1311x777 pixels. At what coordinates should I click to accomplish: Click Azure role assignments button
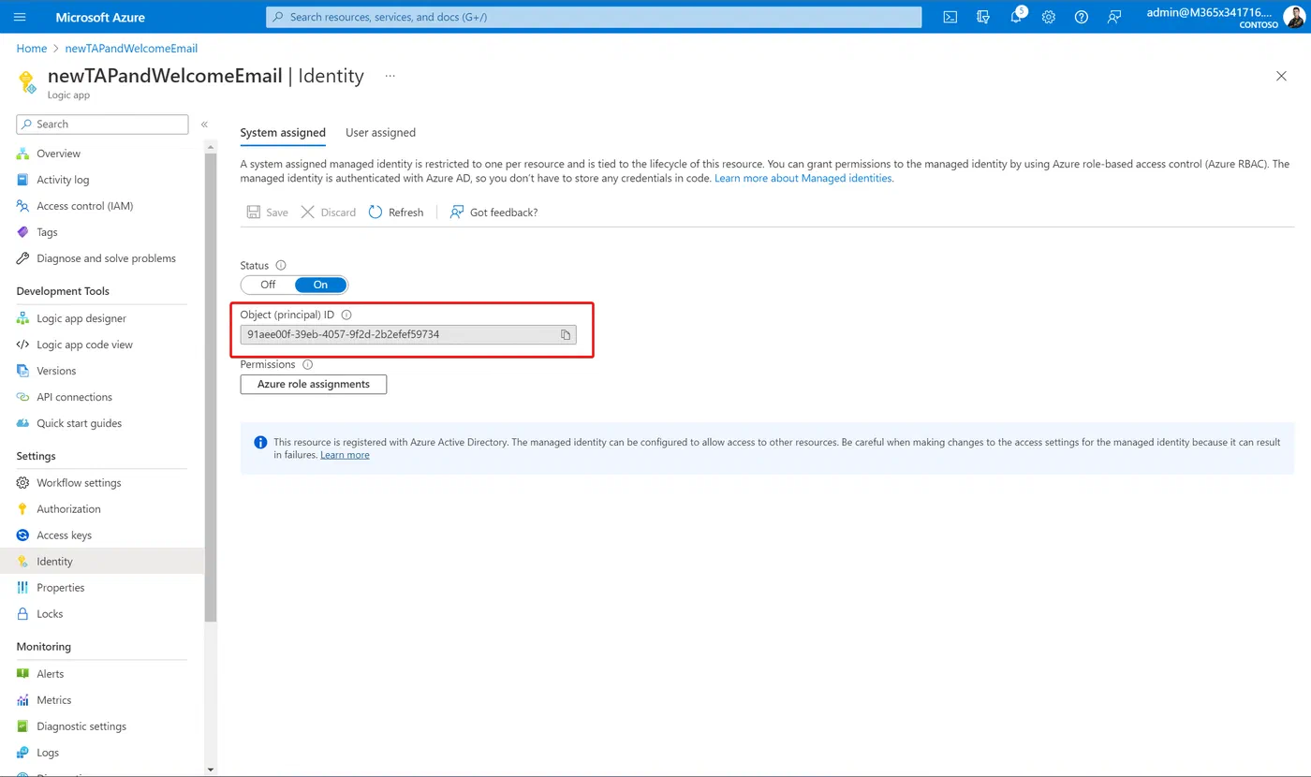click(314, 384)
